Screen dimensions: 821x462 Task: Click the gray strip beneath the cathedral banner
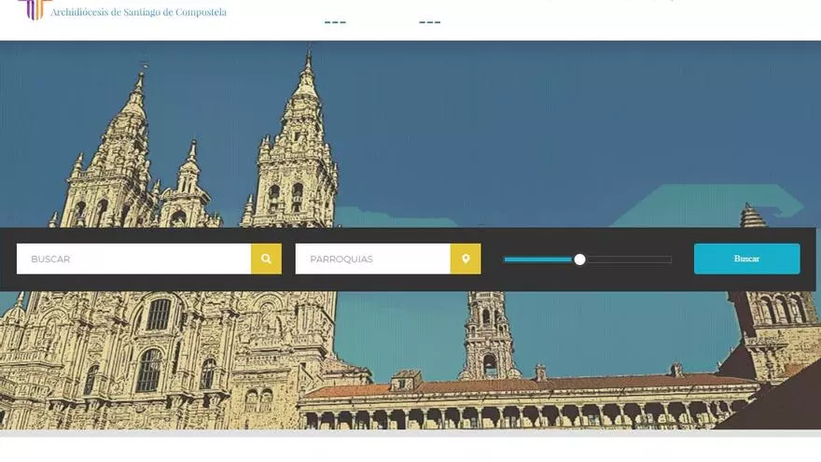tap(410, 433)
